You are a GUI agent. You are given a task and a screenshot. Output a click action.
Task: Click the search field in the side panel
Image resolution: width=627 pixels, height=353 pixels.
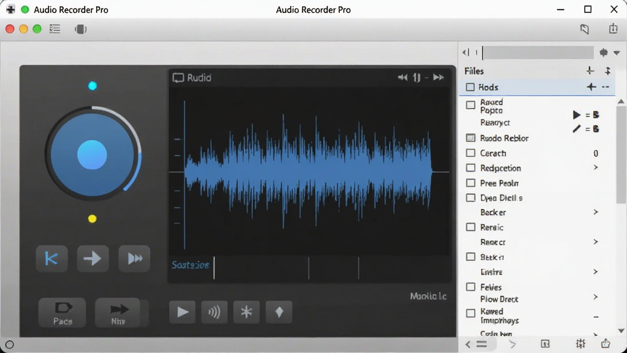point(538,53)
